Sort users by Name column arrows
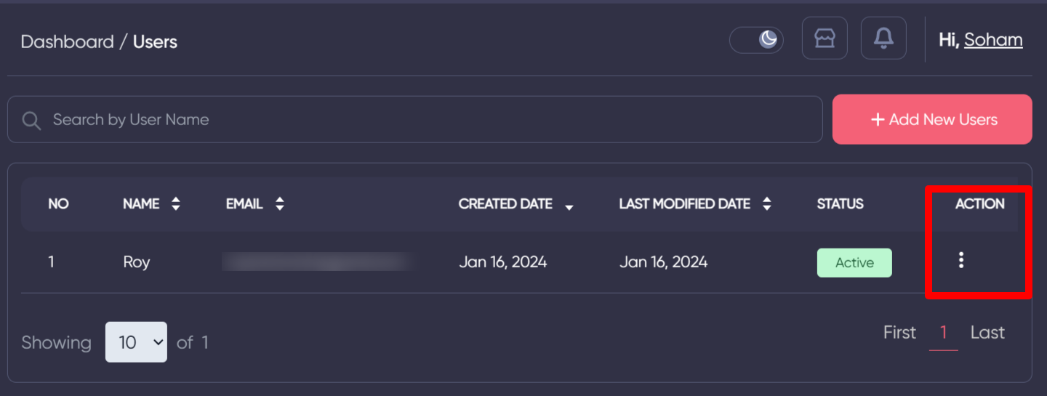Image resolution: width=1047 pixels, height=396 pixels. pyautogui.click(x=175, y=204)
